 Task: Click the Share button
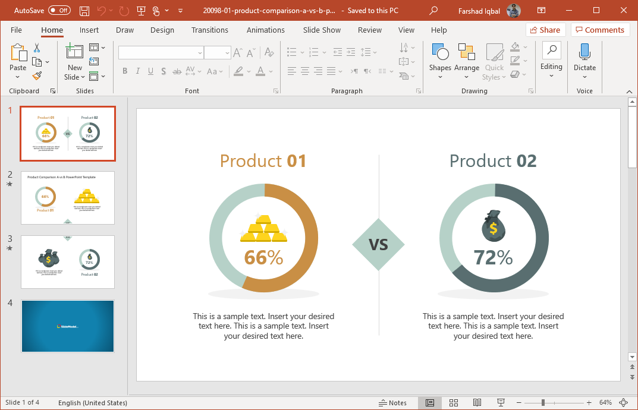point(545,30)
